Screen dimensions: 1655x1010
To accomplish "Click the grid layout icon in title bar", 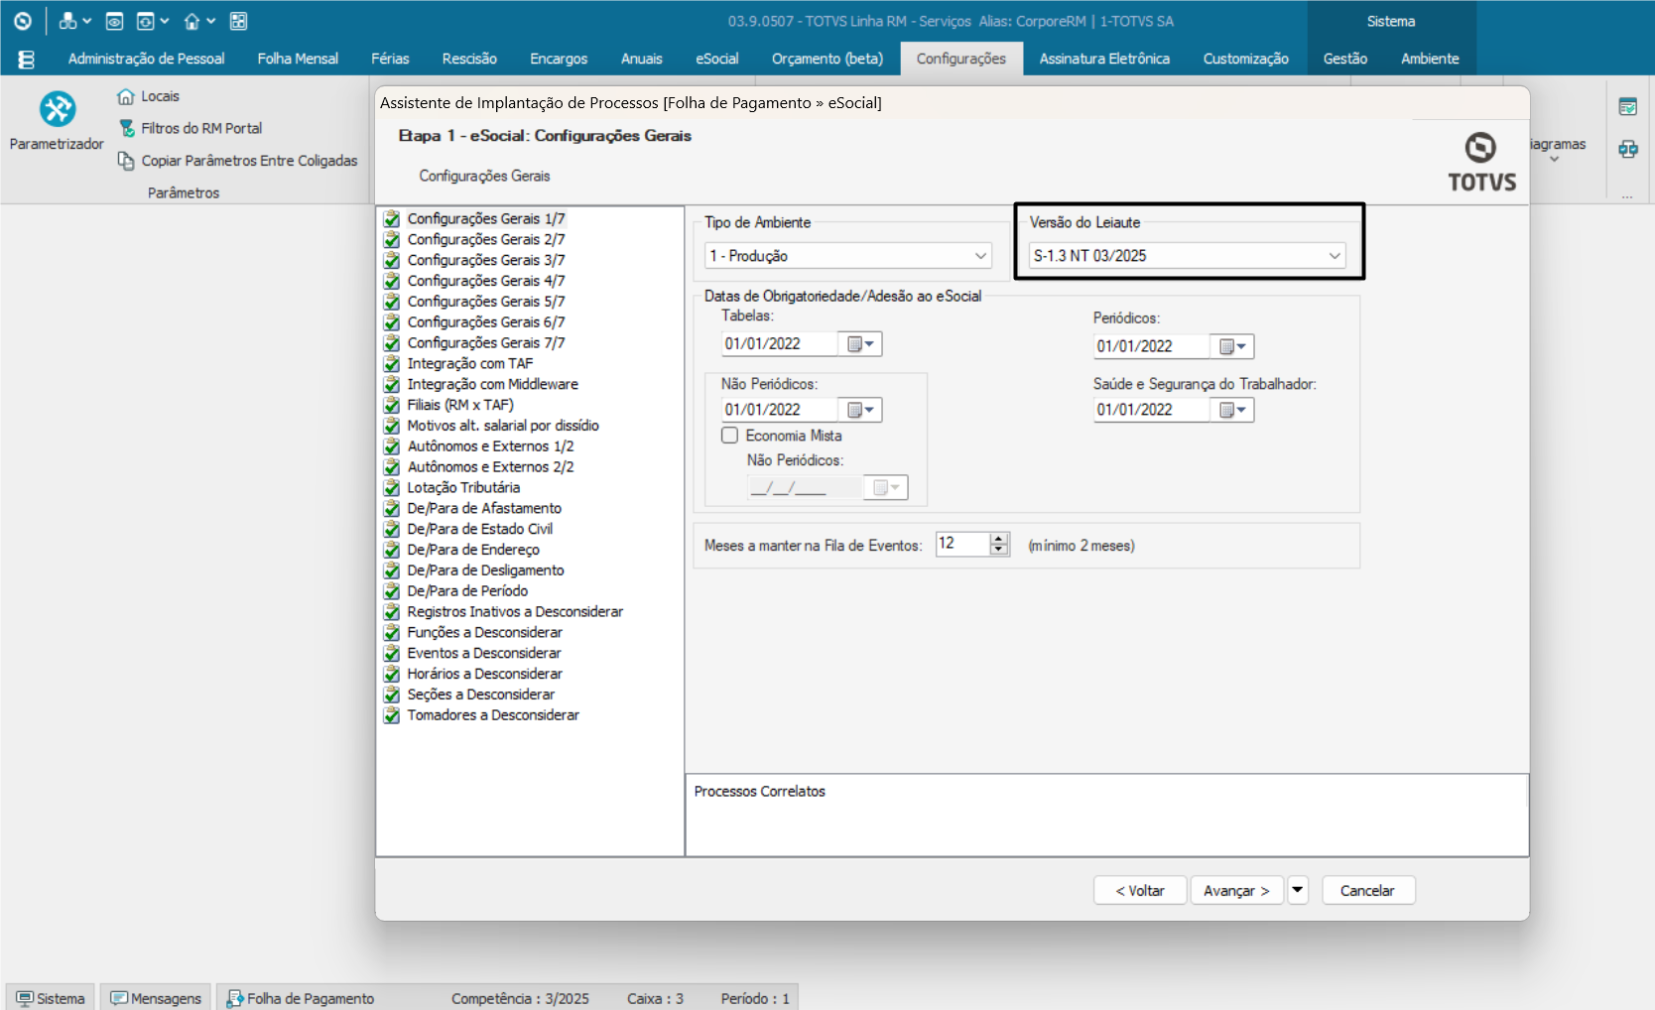I will click(238, 21).
